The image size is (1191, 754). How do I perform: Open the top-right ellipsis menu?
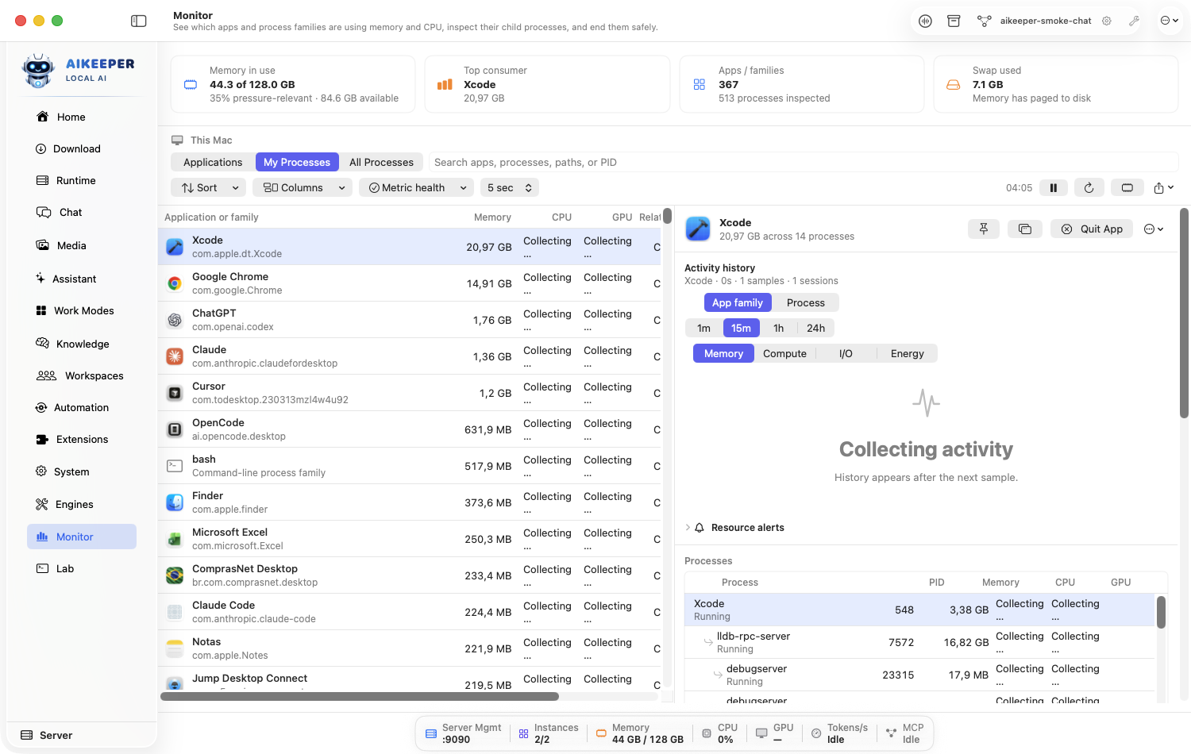[x=1170, y=21]
